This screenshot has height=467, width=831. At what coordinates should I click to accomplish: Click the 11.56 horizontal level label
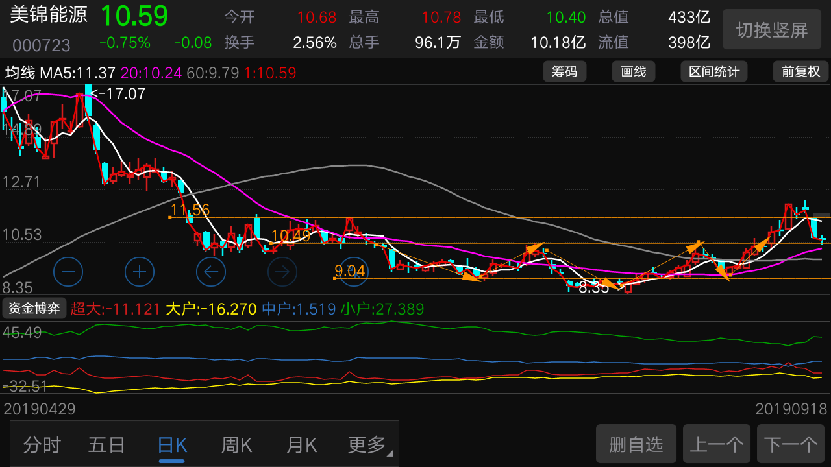click(190, 210)
